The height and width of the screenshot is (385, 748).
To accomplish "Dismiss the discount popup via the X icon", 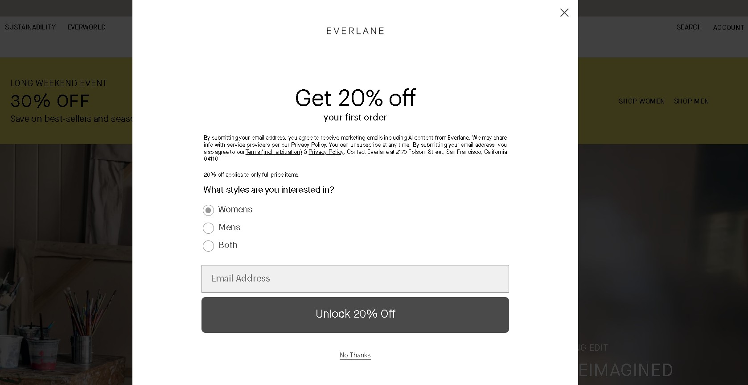I will click(x=564, y=13).
